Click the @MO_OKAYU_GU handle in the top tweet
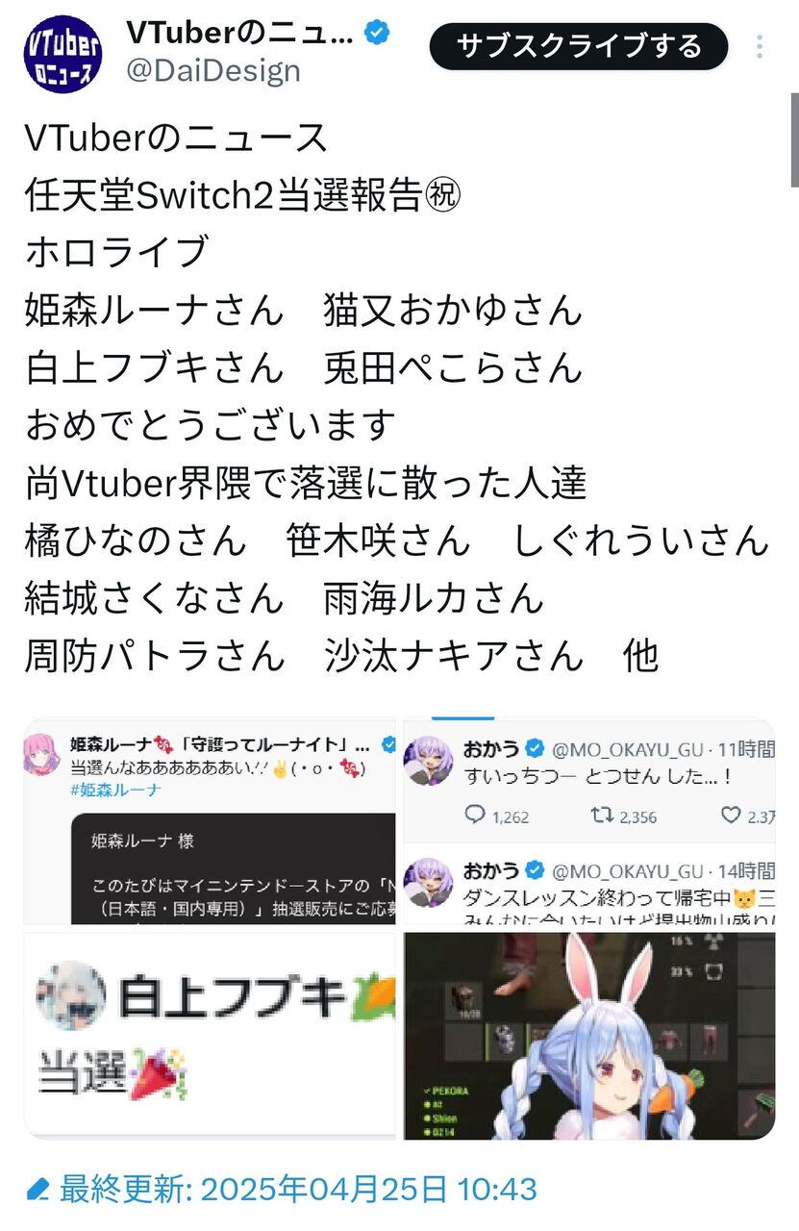Image resolution: width=799 pixels, height=1231 pixels. pos(627,747)
